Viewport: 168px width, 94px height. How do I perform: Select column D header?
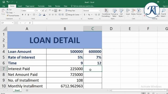pyautogui.click(x=111, y=29)
